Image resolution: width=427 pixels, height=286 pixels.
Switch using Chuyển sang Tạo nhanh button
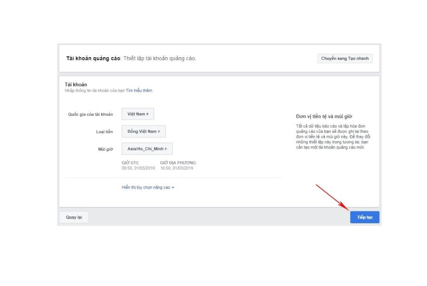(345, 58)
